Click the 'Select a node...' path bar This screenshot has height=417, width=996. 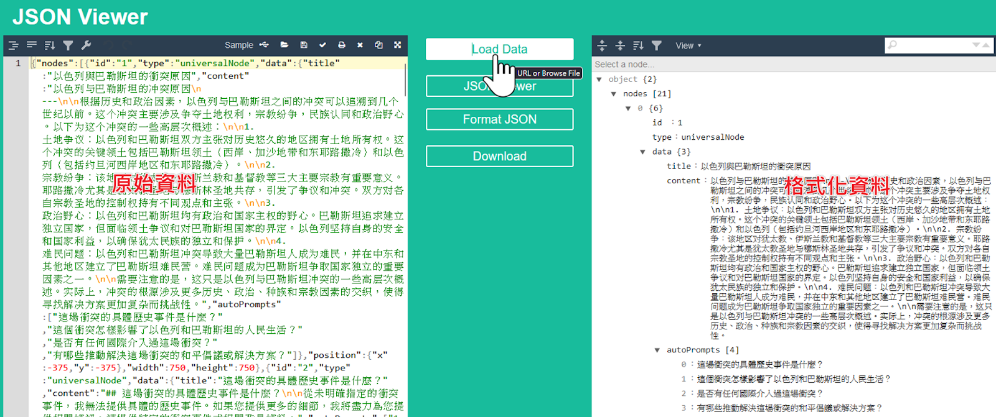click(x=794, y=64)
